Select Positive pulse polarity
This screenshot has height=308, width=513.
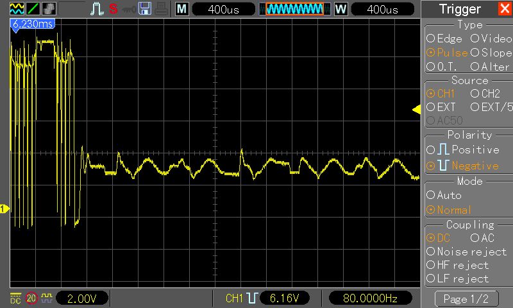tap(463, 150)
